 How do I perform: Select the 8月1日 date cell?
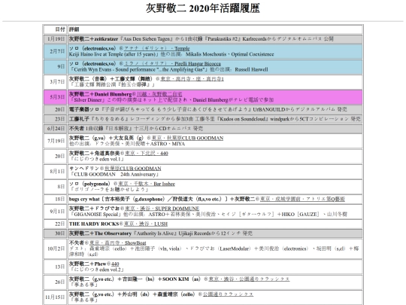(56, 172)
